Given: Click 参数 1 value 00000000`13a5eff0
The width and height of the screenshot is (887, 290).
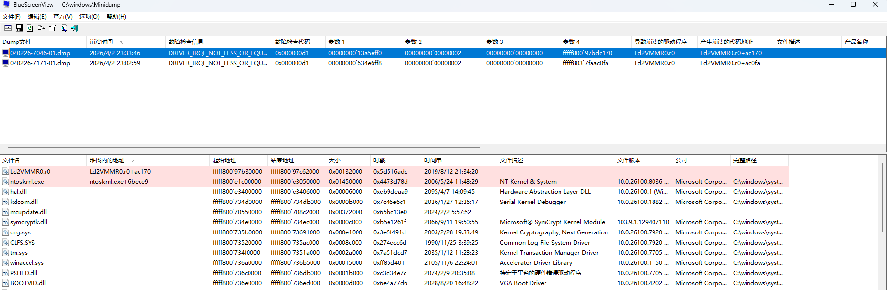Looking at the screenshot, I should pos(355,53).
